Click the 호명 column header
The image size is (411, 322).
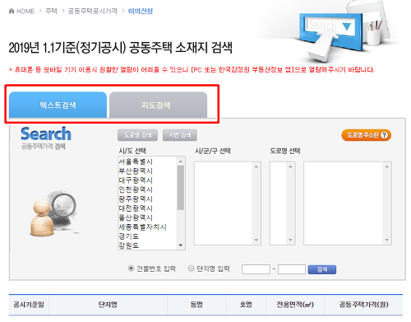246,305
